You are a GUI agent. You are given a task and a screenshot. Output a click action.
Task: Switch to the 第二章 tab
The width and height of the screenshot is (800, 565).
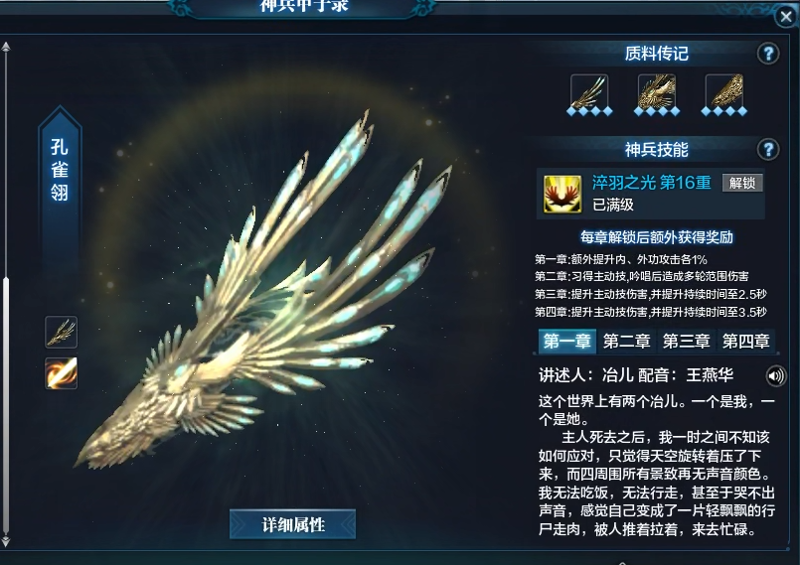coord(626,341)
